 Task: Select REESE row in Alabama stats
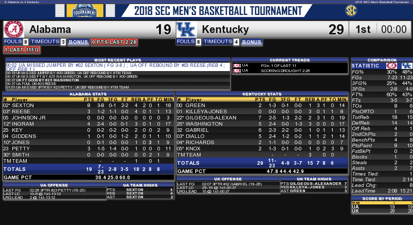click(x=88, y=112)
